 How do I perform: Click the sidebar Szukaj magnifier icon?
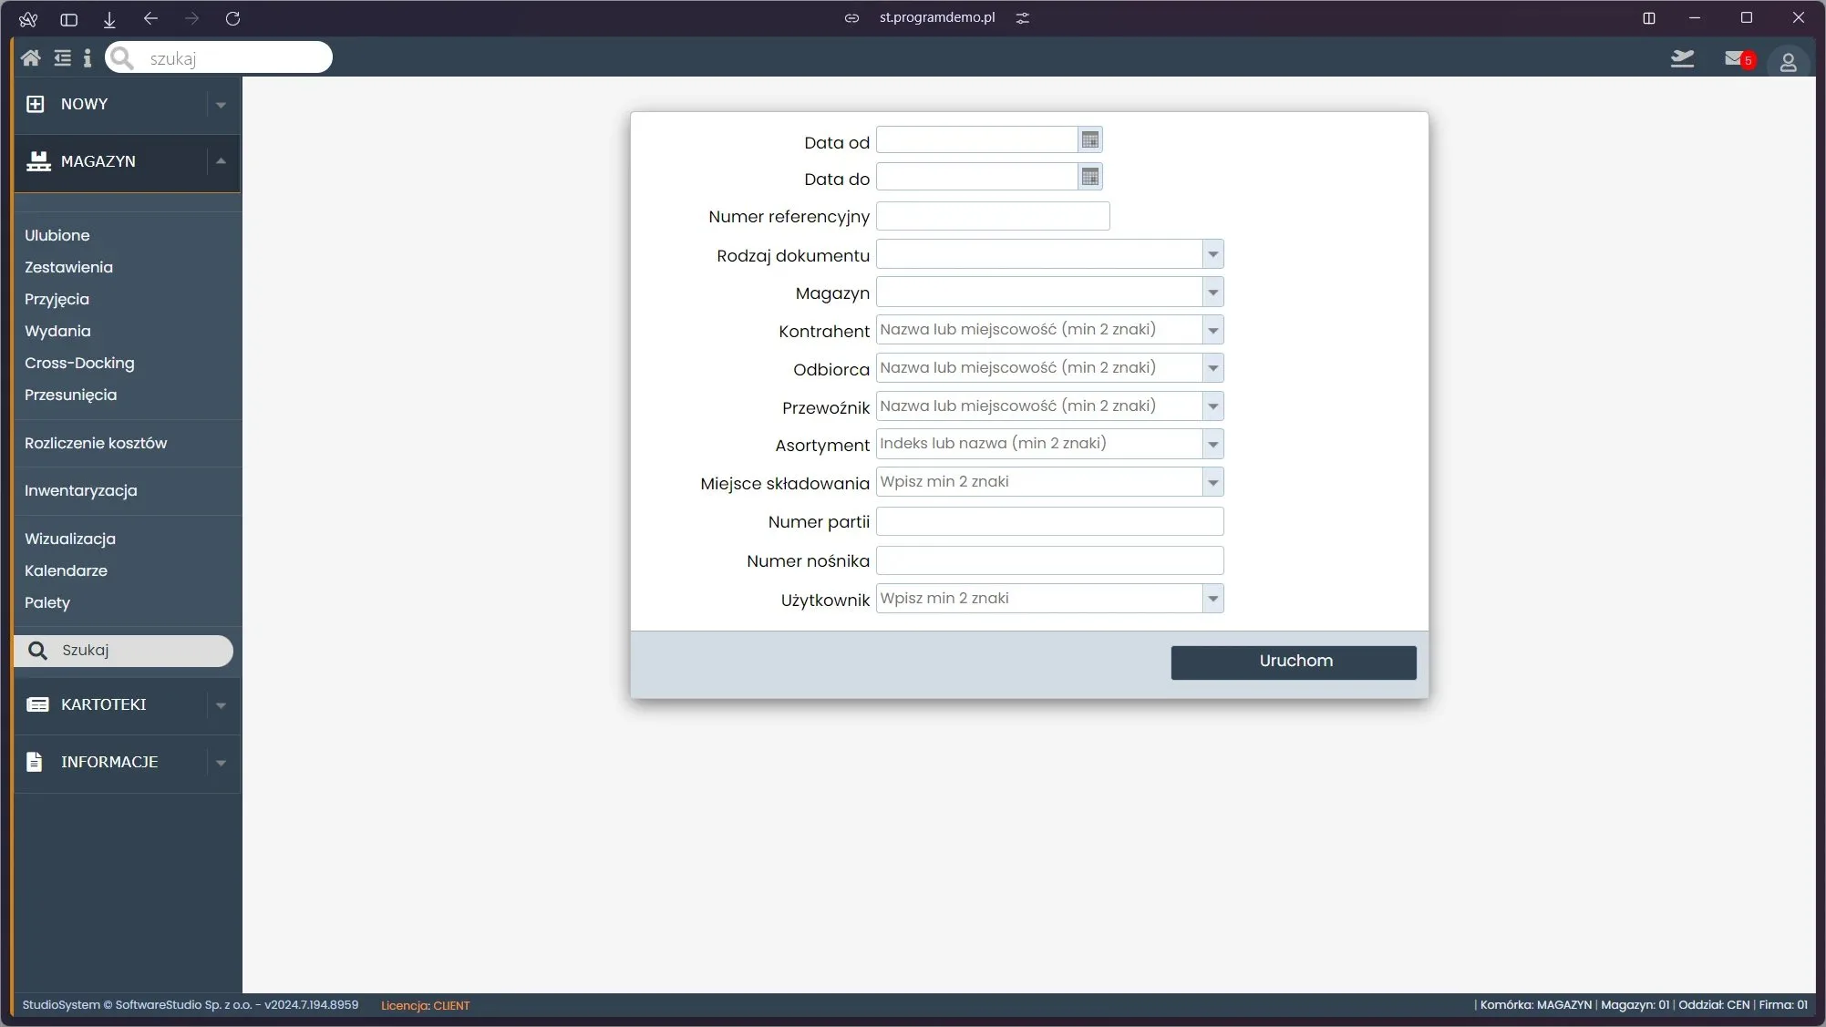tap(37, 651)
